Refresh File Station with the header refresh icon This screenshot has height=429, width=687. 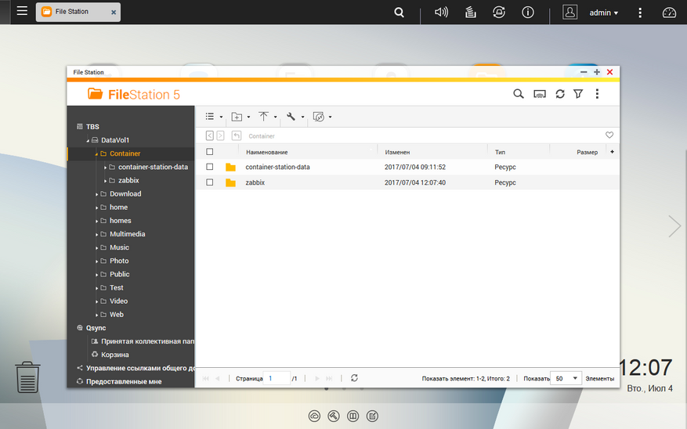(x=560, y=94)
